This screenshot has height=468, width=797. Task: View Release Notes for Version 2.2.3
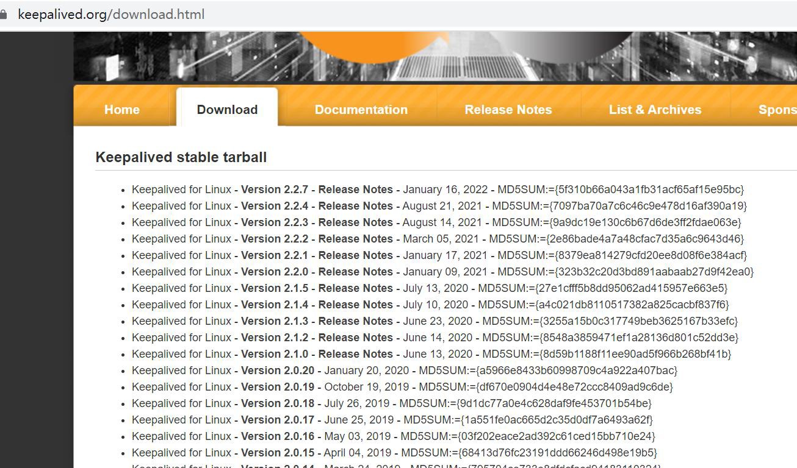(355, 222)
